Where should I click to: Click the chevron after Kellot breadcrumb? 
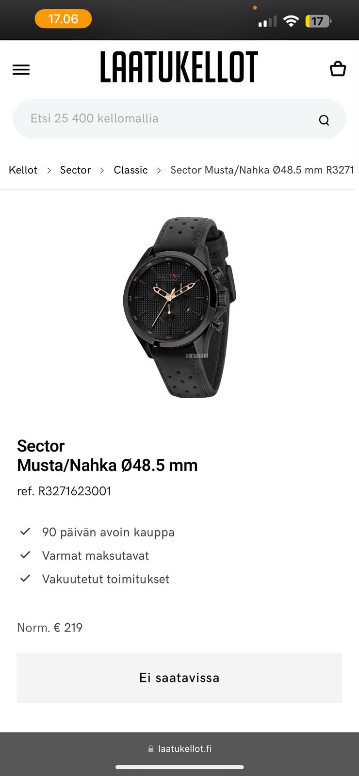pyautogui.click(x=49, y=171)
